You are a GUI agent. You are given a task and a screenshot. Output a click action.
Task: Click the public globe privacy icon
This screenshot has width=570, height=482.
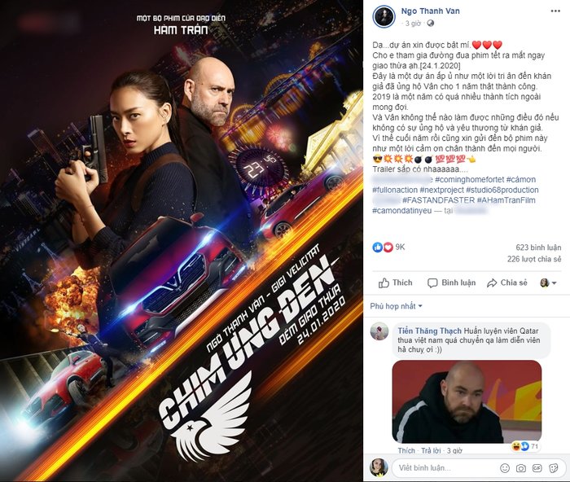click(431, 24)
